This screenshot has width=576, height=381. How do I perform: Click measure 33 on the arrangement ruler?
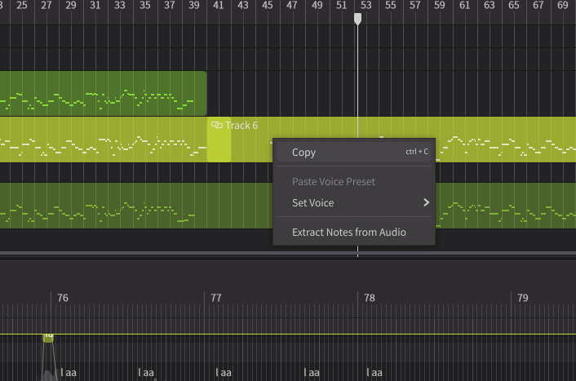120,5
